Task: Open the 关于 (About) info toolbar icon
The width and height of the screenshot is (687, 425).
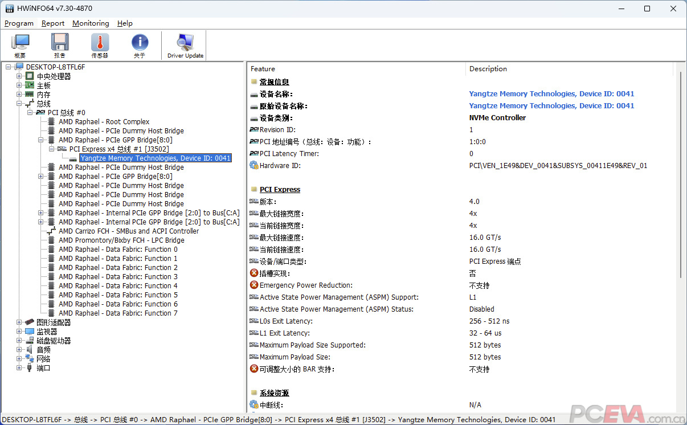Action: point(139,44)
